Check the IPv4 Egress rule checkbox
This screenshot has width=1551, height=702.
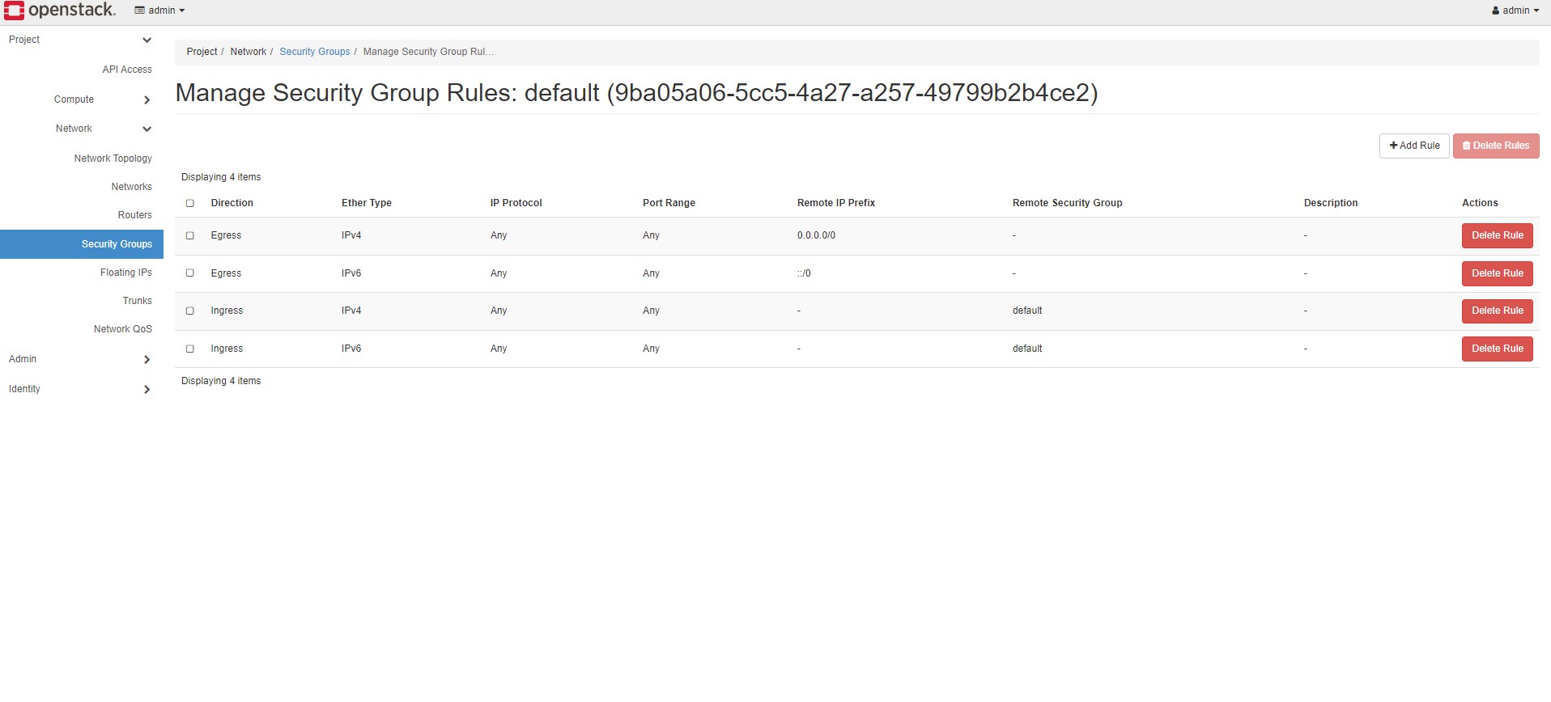coord(190,235)
